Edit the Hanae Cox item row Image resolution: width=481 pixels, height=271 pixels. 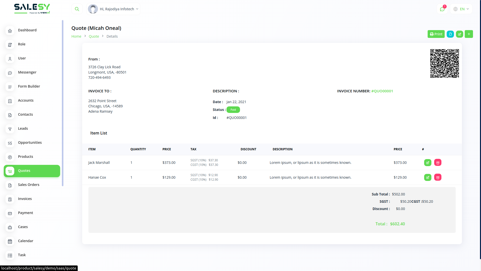[428, 177]
